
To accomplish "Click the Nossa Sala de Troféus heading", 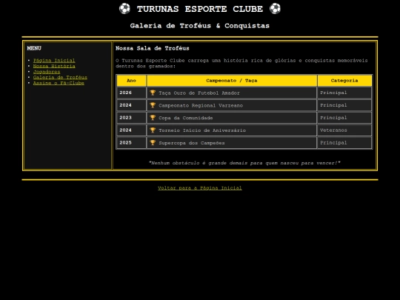I will [153, 48].
